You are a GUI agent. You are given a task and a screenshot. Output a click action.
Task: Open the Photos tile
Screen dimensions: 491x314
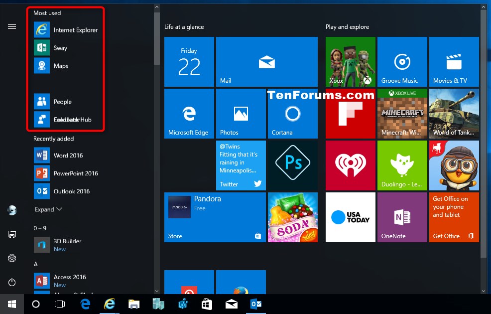tap(241, 114)
